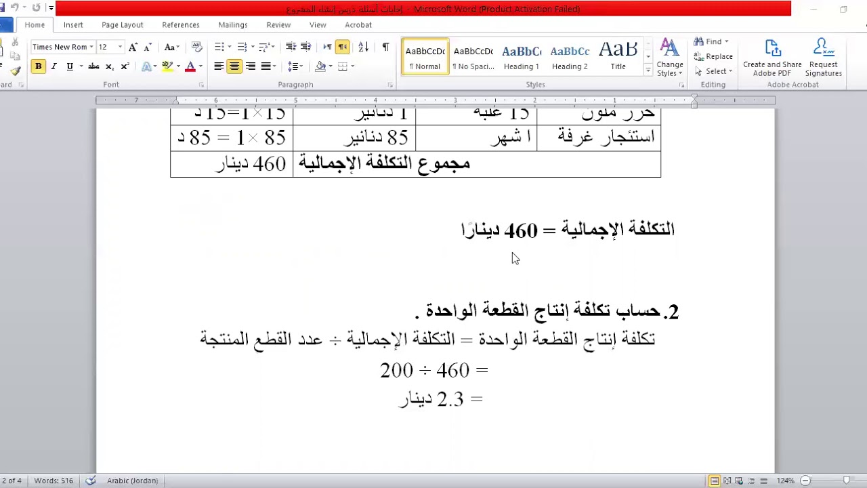
Task: Open the Select dropdown in Editing
Action: click(x=713, y=71)
